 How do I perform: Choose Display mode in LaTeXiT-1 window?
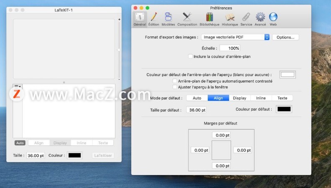(x=60, y=143)
